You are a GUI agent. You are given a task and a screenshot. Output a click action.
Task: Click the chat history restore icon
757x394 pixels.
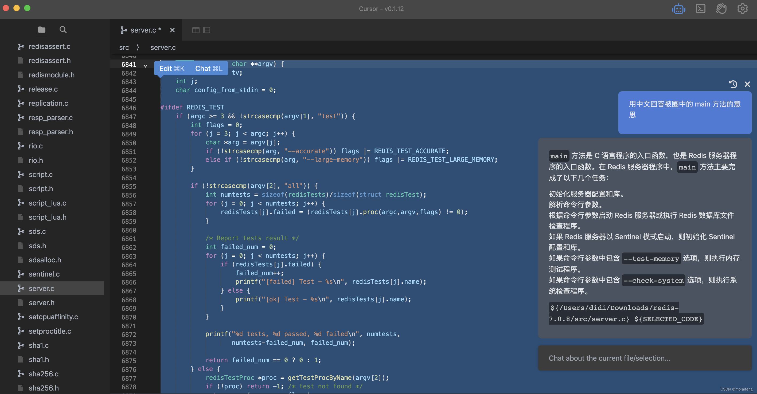point(733,84)
